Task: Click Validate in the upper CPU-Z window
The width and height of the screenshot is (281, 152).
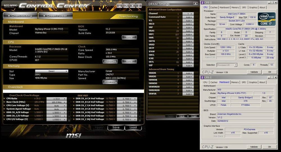Action: 254,72
